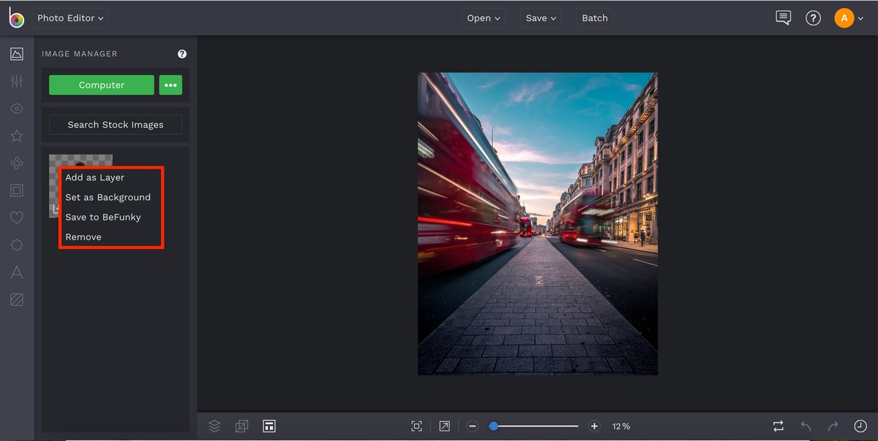Click the fit-to-screen icon
This screenshot has width=878, height=441.
416,426
